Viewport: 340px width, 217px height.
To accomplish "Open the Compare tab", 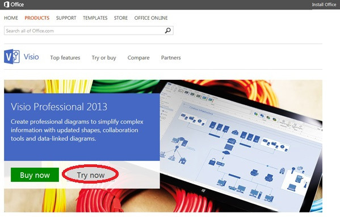I will click(138, 58).
